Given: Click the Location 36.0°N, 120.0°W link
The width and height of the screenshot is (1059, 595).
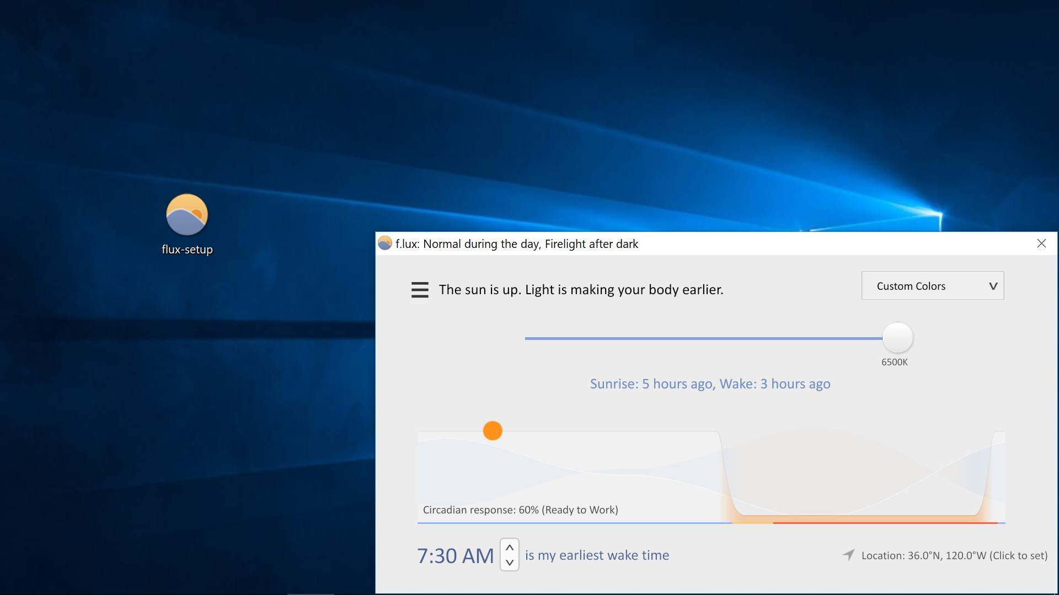Looking at the screenshot, I should click(954, 555).
